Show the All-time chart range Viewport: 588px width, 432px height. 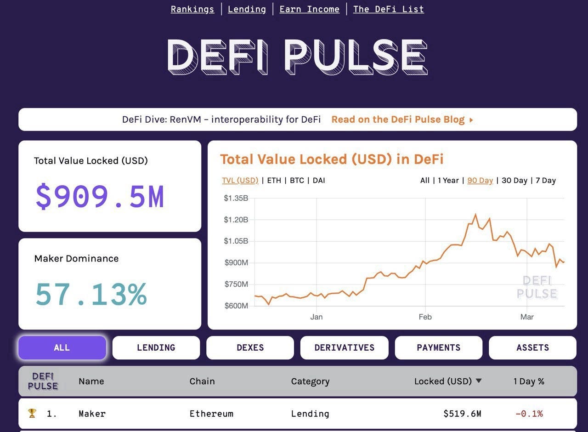point(425,180)
